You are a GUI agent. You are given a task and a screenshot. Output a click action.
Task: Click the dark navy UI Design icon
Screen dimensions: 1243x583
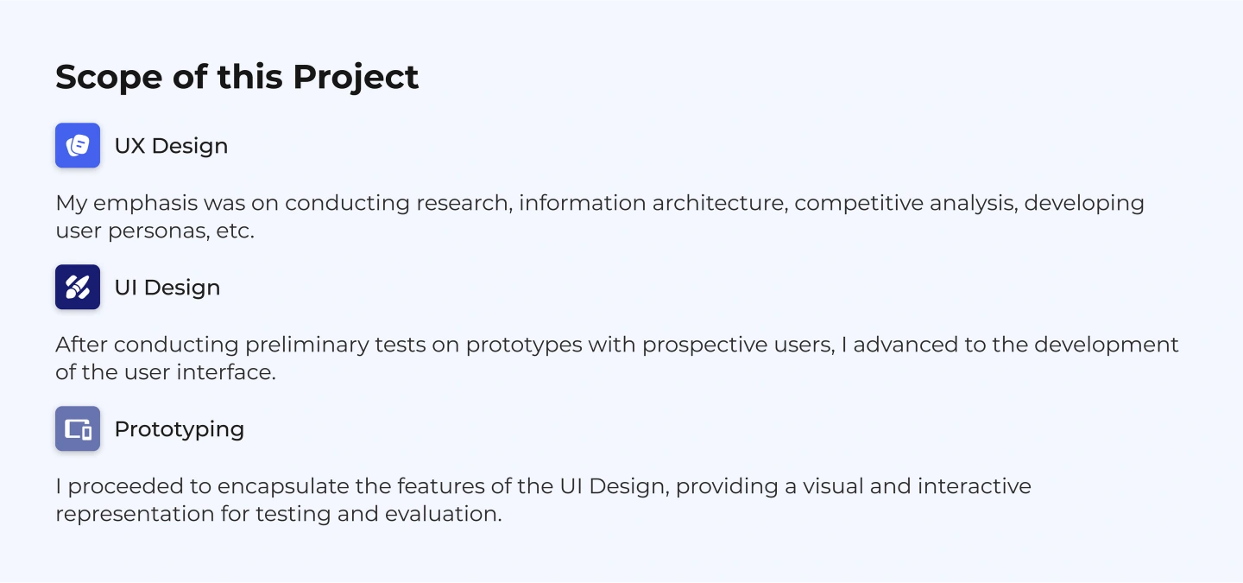[78, 287]
